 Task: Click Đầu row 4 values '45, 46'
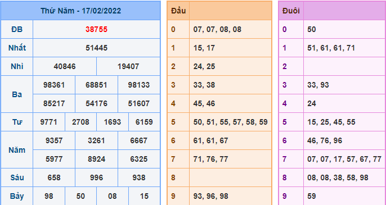[x=204, y=103]
